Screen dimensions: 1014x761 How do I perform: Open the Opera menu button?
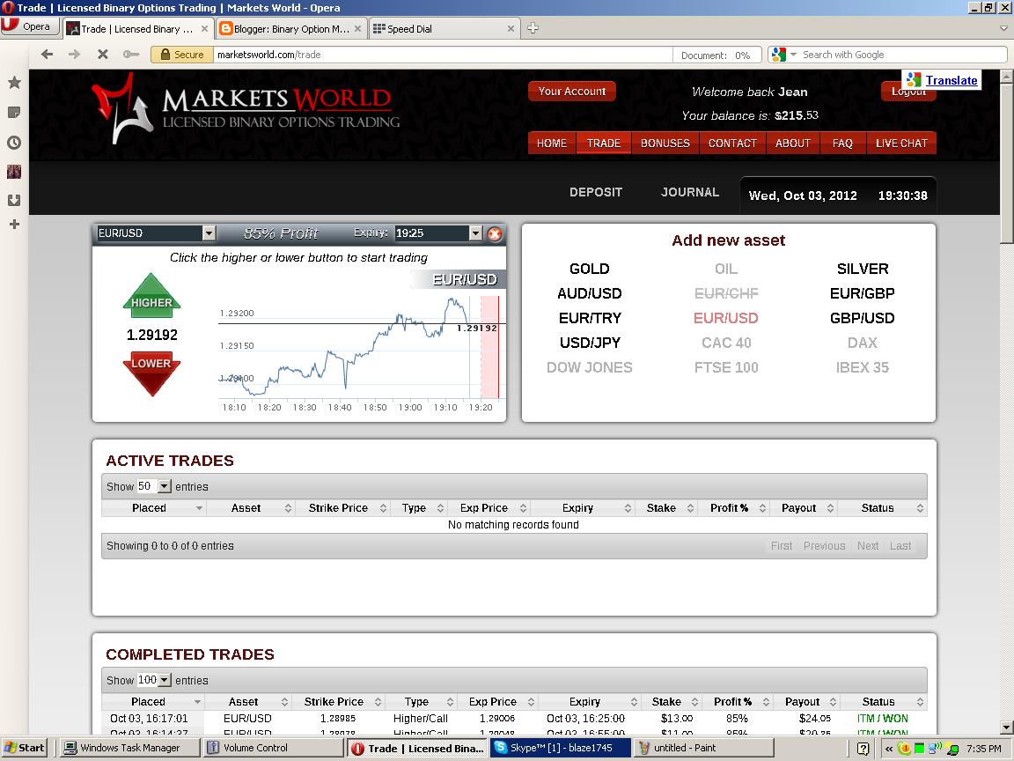click(30, 26)
